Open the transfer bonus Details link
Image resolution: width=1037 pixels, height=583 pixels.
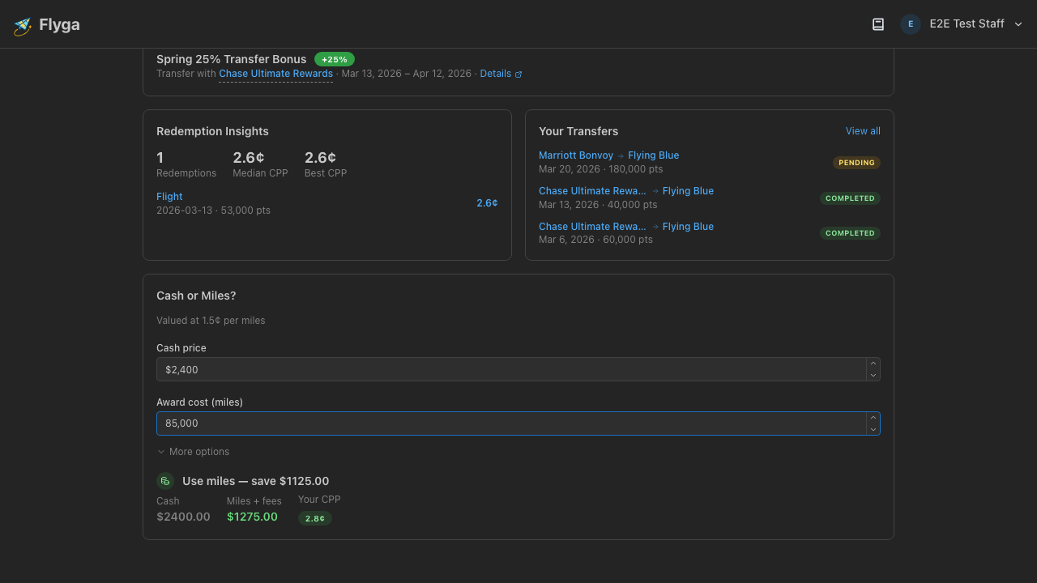click(x=501, y=74)
